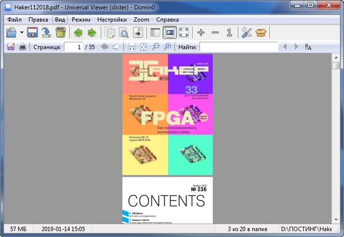The image size is (344, 237).
Task: Open the Настройки menu
Action: (x=112, y=19)
